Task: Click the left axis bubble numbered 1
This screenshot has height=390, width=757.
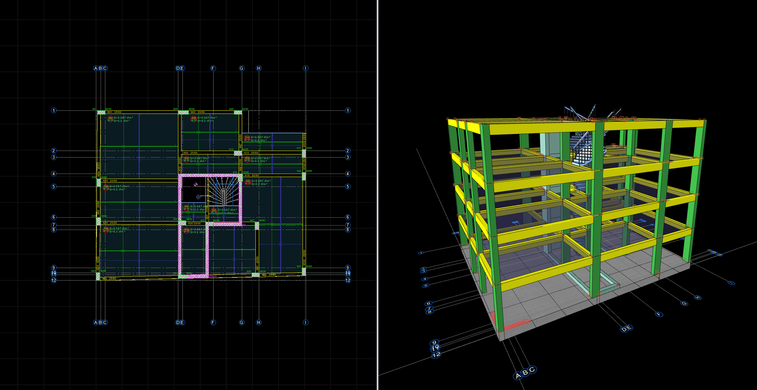Action: [54, 110]
